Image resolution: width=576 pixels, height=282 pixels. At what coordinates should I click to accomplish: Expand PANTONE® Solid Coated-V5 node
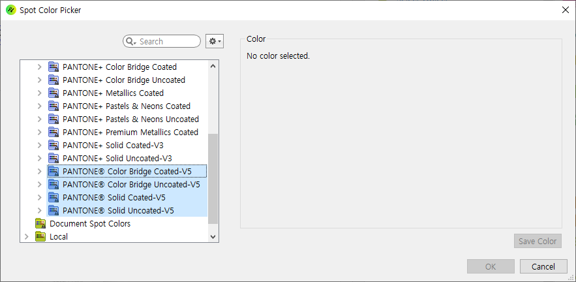40,197
